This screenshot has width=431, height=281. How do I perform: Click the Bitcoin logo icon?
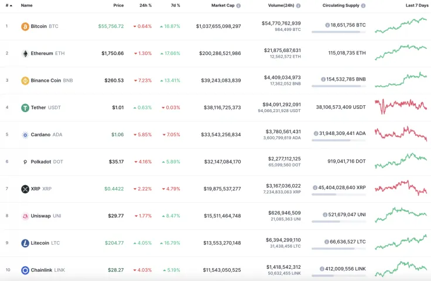pos(25,26)
